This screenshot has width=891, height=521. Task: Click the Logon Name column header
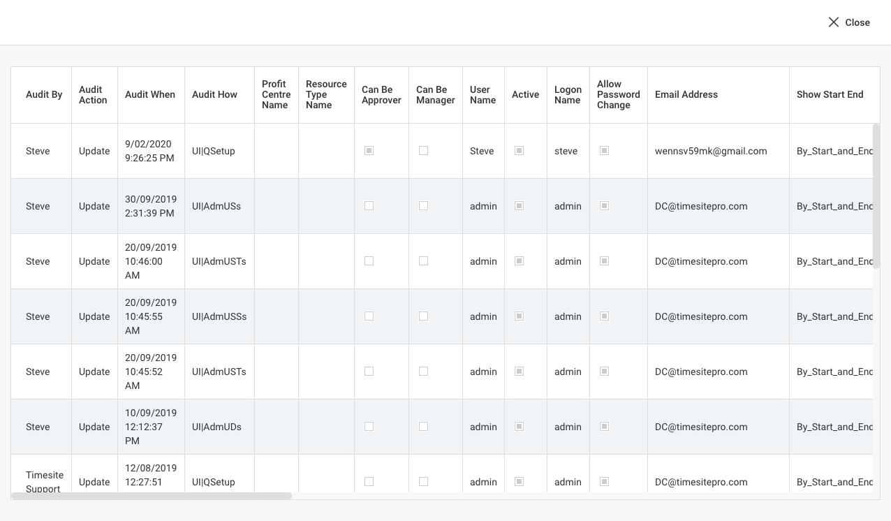click(x=568, y=94)
